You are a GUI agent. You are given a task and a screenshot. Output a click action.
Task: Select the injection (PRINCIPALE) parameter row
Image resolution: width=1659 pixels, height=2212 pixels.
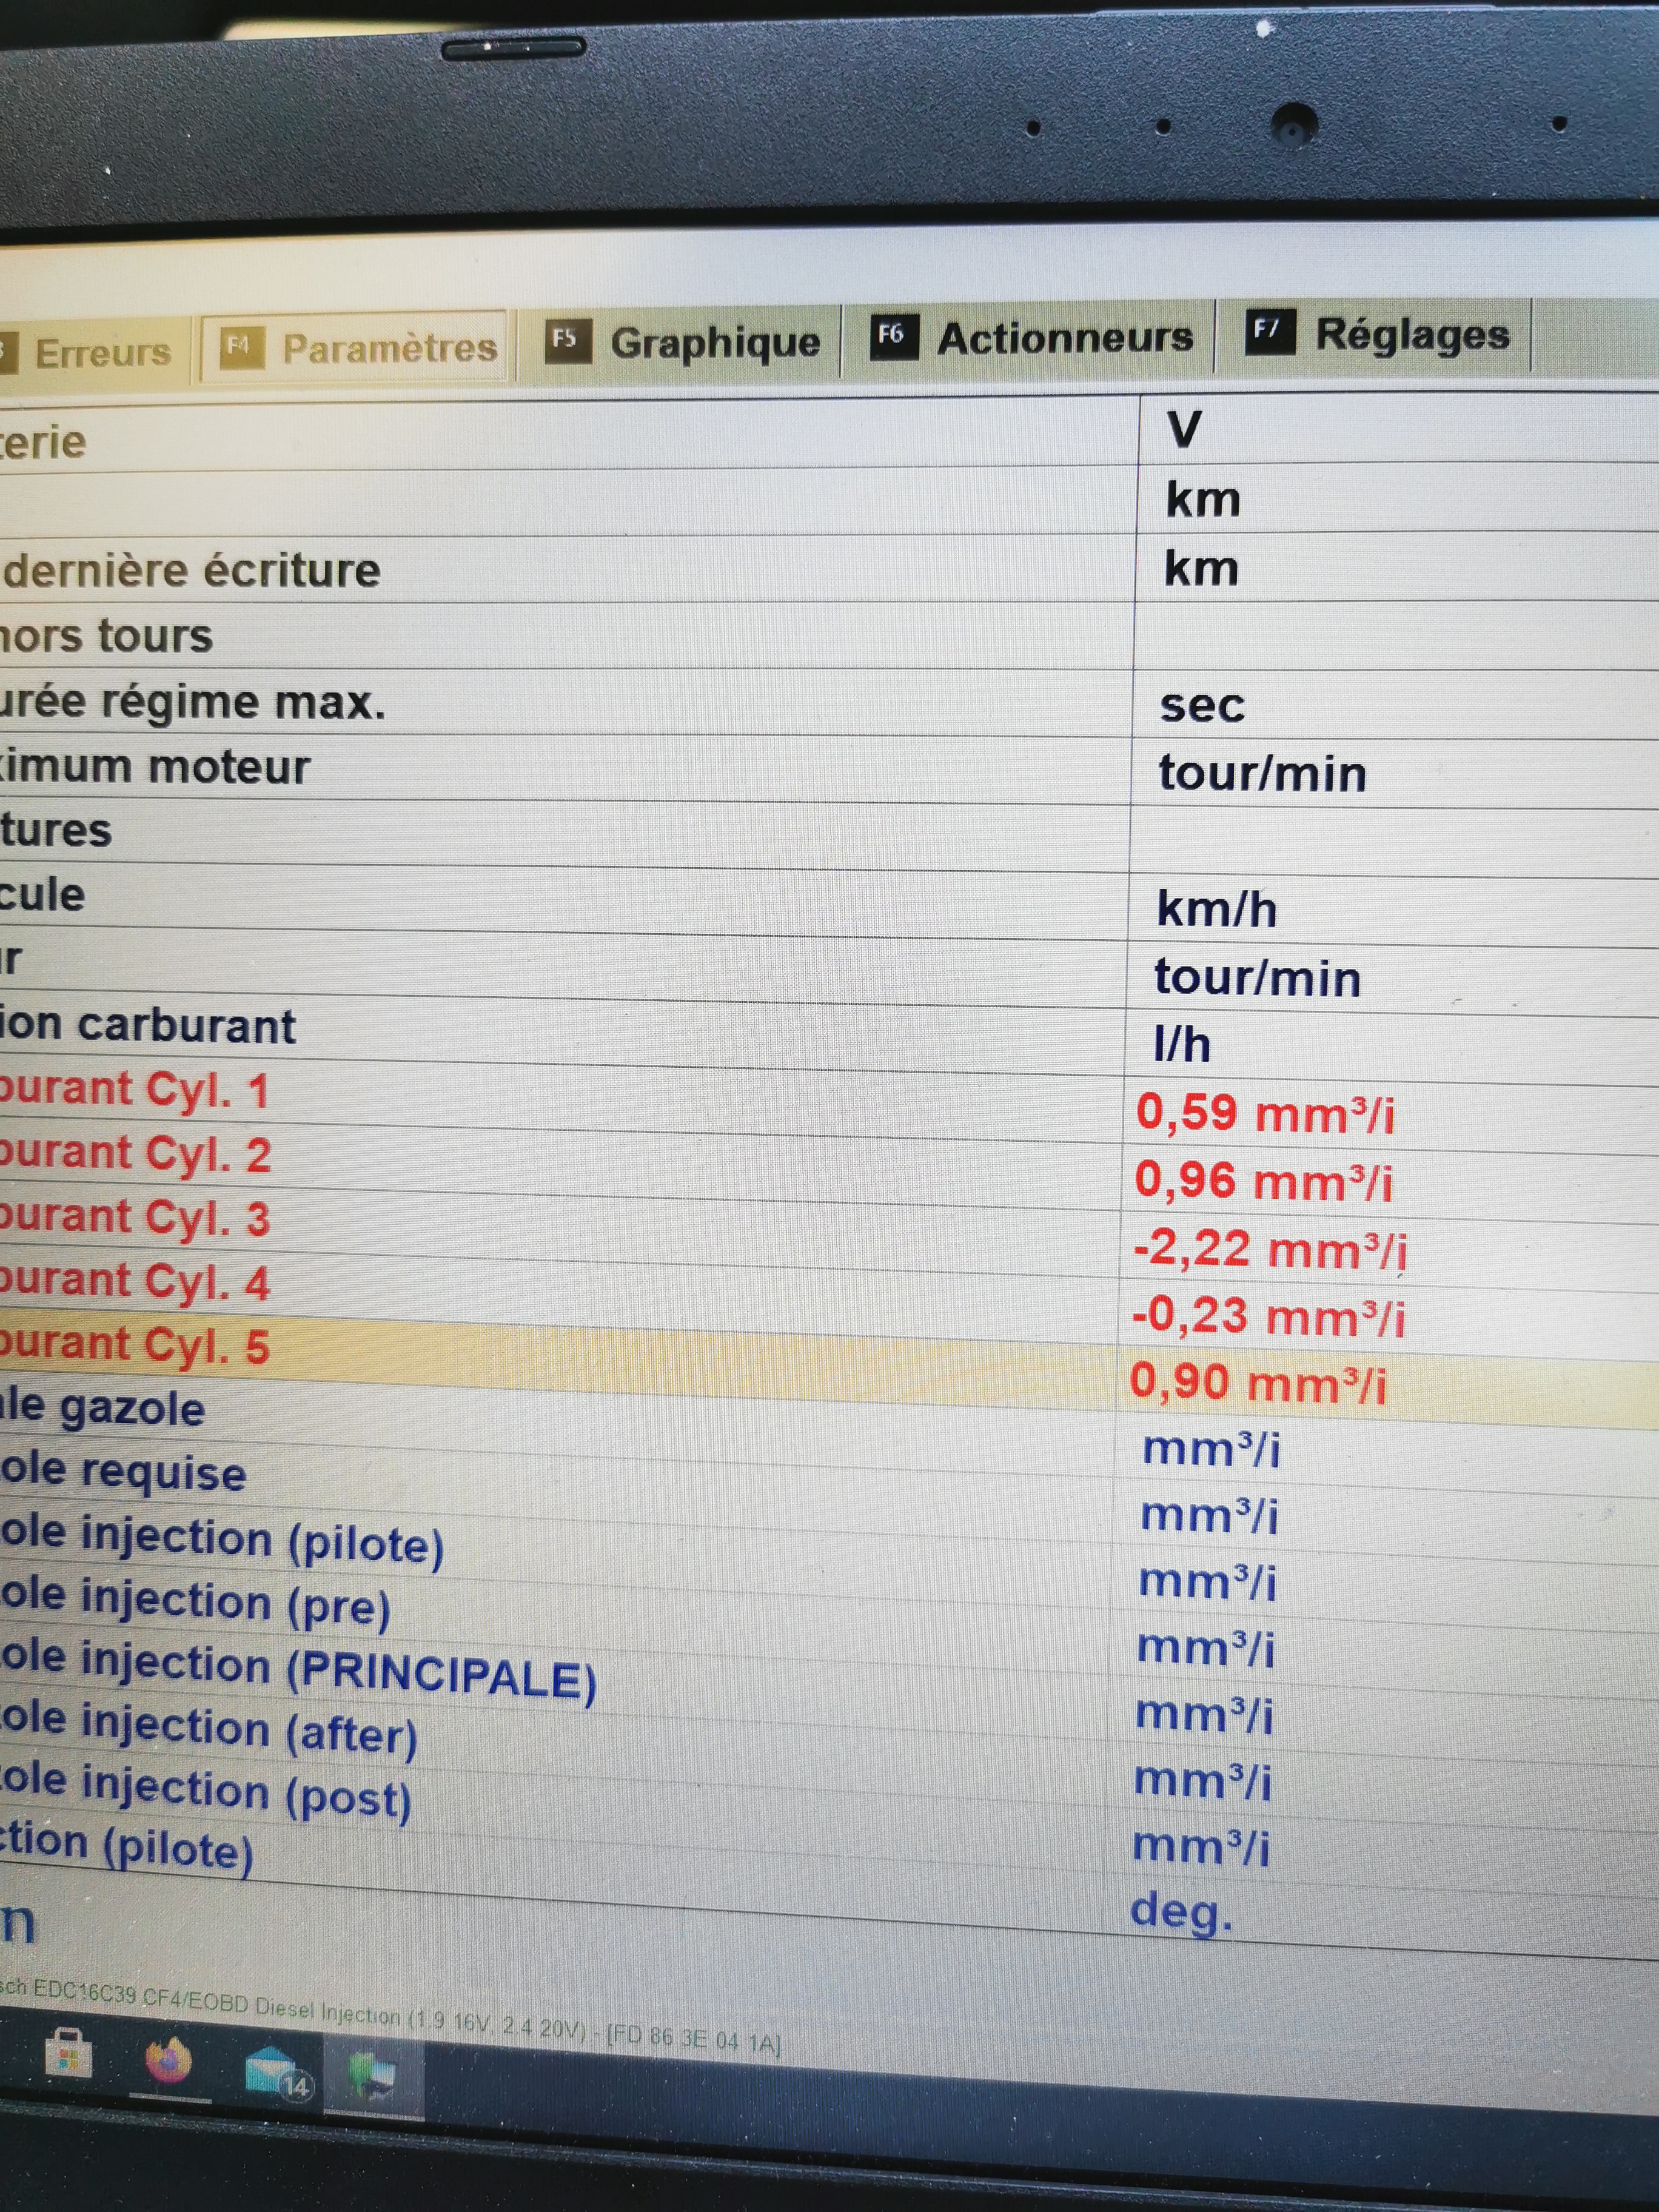click(297, 1672)
